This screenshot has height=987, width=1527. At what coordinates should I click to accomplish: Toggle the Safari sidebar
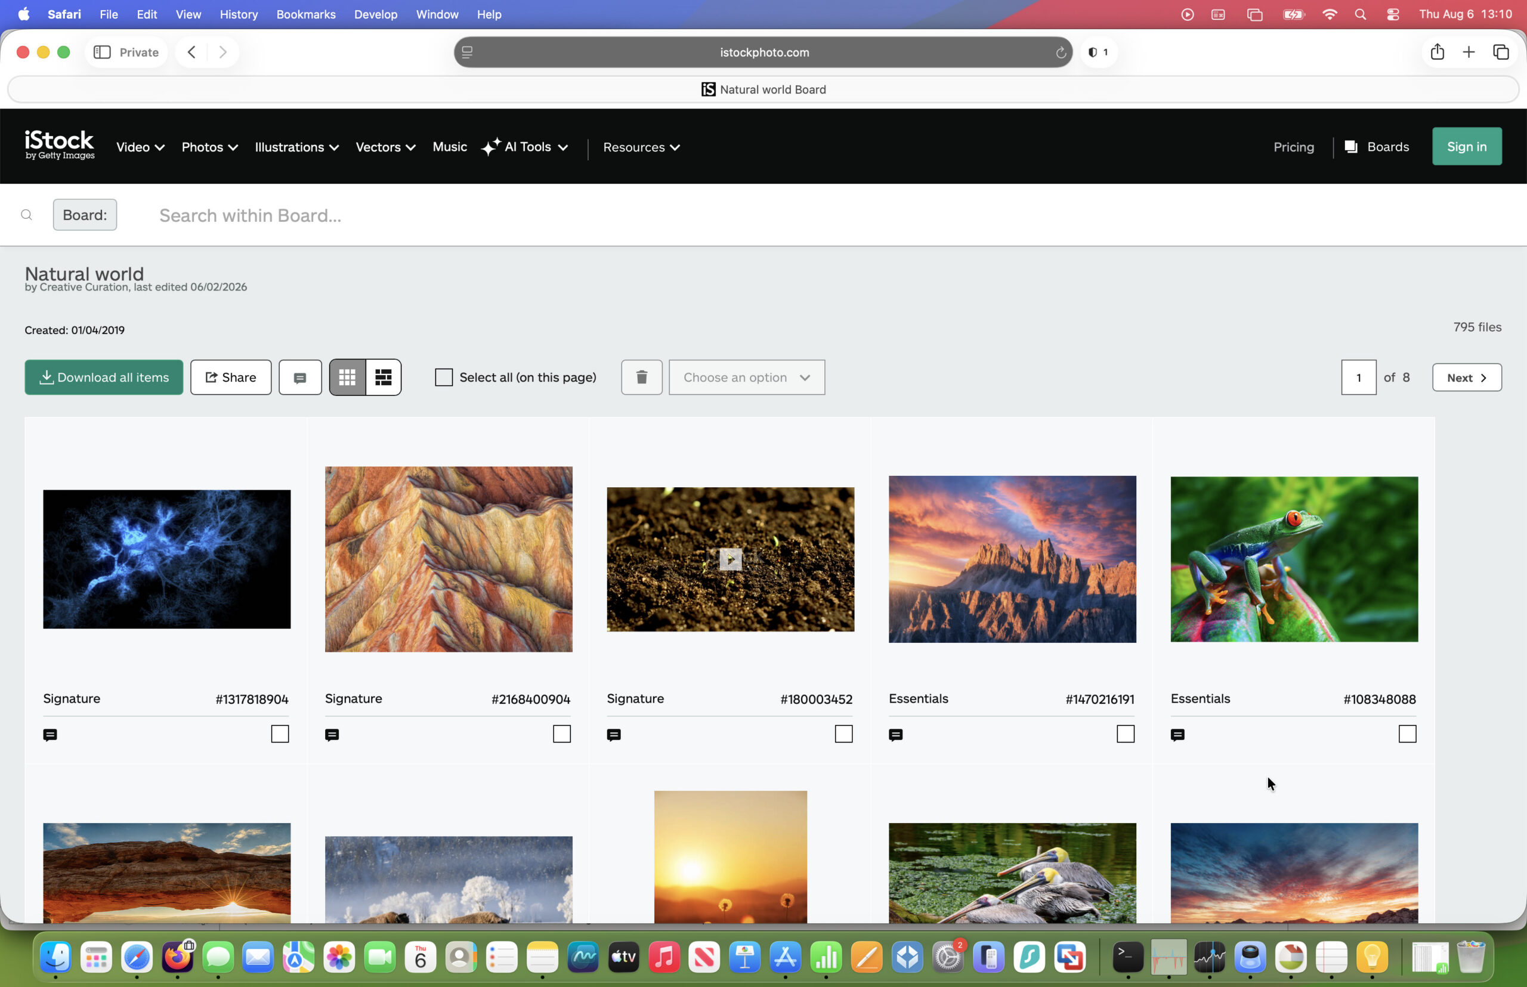[x=102, y=52]
